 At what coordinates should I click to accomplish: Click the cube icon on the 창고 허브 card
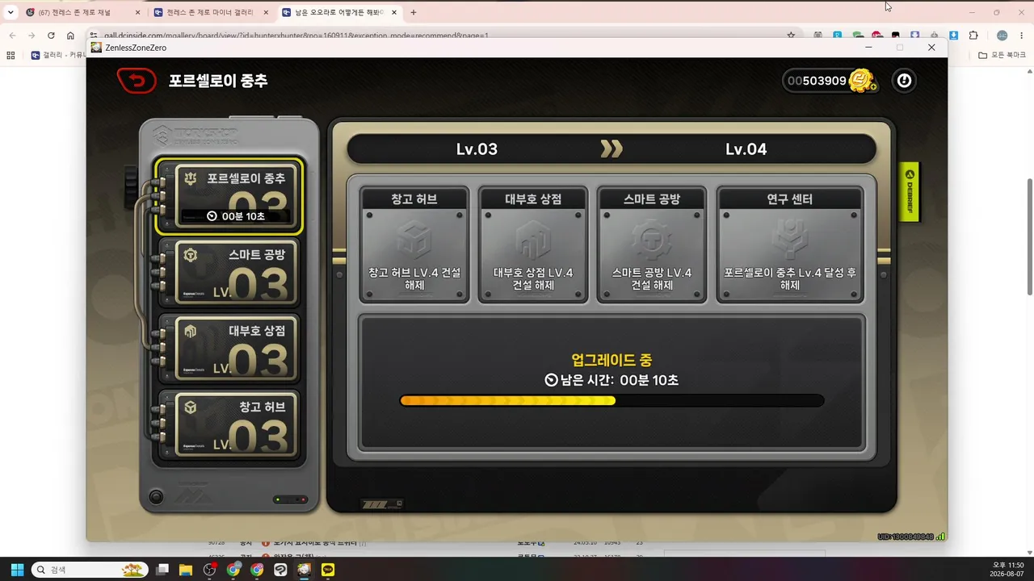(x=191, y=408)
